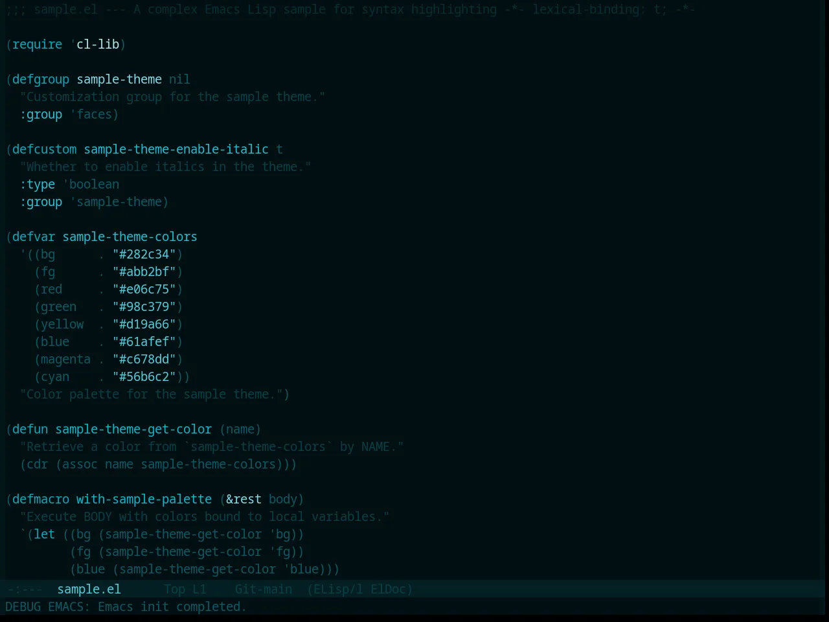Click the 'cdr' function call

[x=37, y=464]
